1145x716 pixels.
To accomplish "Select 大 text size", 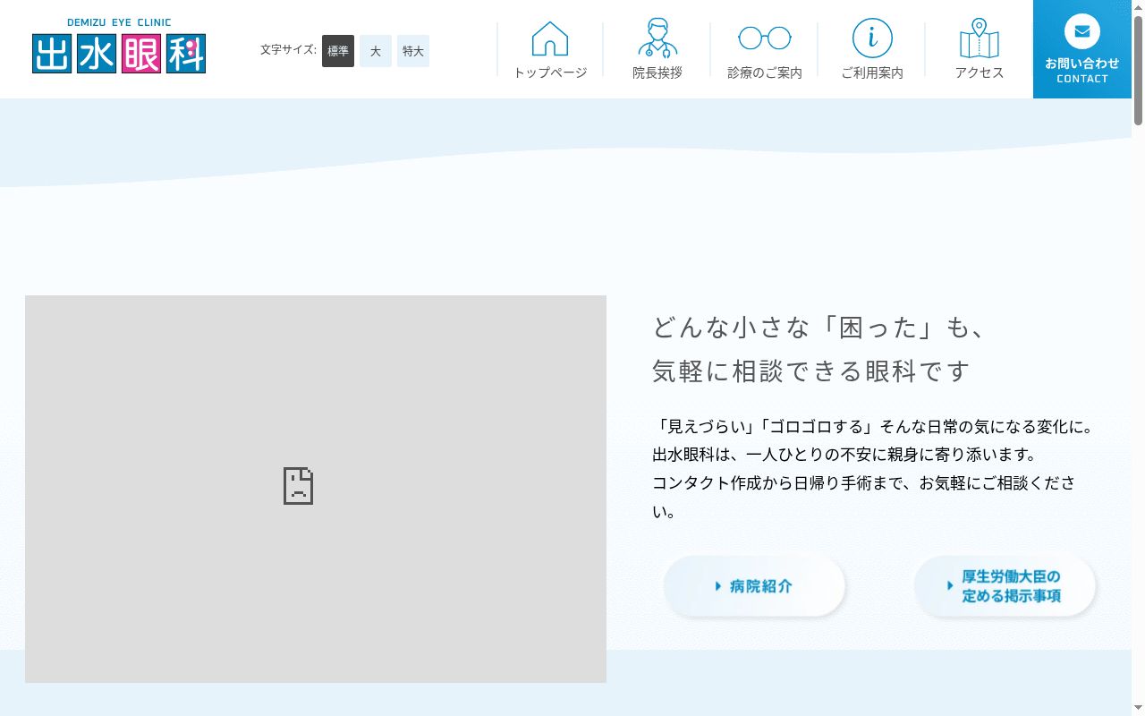I will (376, 51).
